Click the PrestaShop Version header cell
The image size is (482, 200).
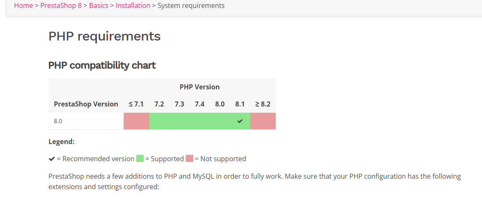pyautogui.click(x=86, y=104)
